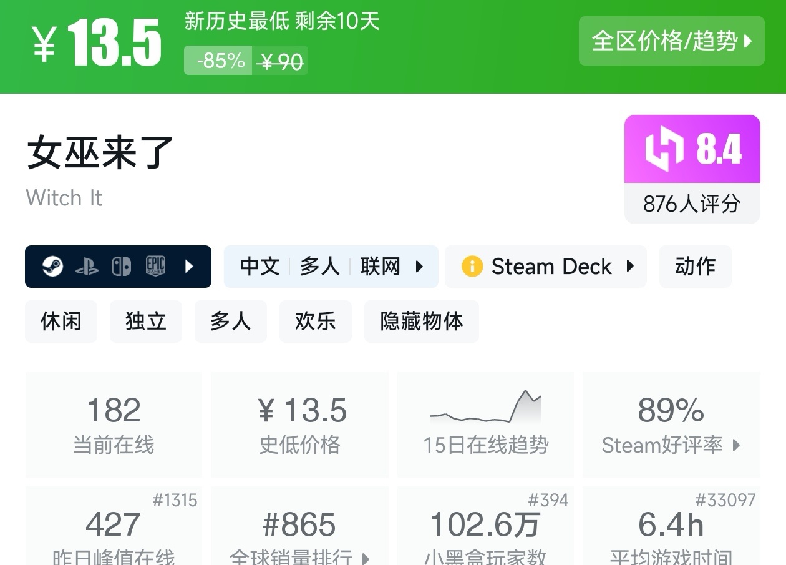The height and width of the screenshot is (565, 786).
Task: Open the ¥13.5 史低价格 stat card
Action: pos(300,425)
